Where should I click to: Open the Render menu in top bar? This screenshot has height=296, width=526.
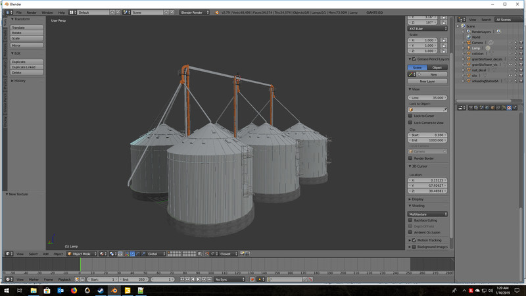(x=32, y=12)
